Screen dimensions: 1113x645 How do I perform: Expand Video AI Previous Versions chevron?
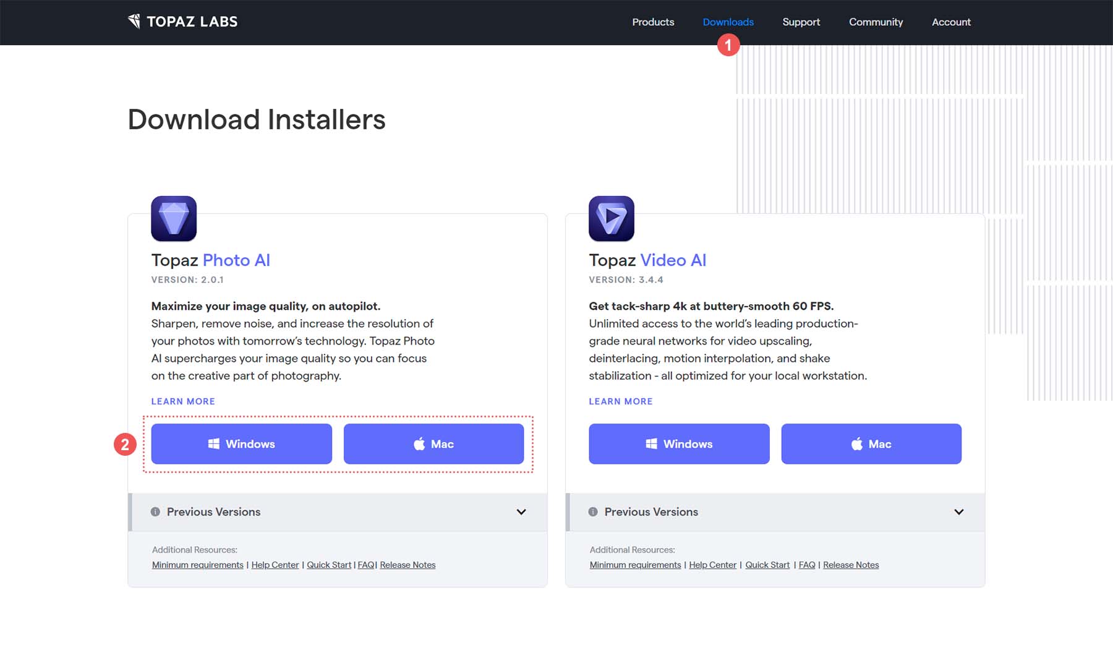click(x=958, y=512)
